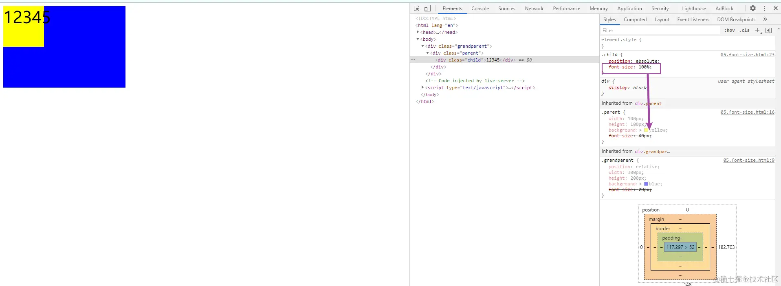Select the DOCTYPE html row

pos(436,18)
